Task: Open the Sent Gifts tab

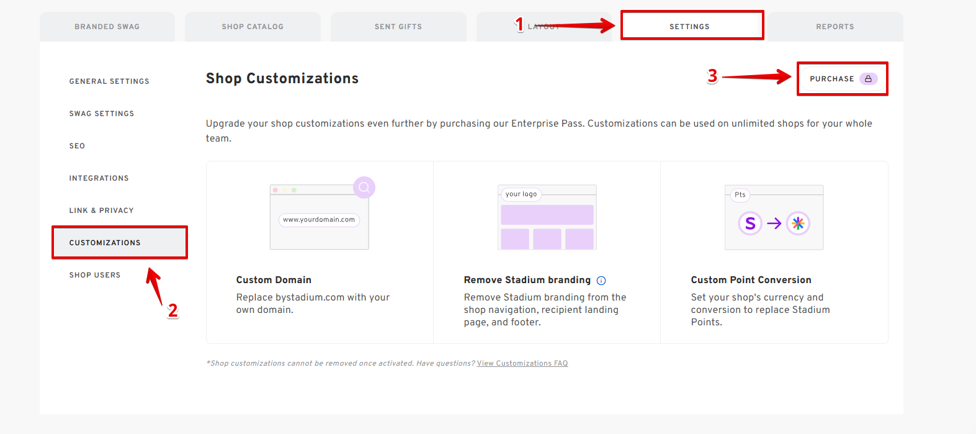Action: [398, 27]
